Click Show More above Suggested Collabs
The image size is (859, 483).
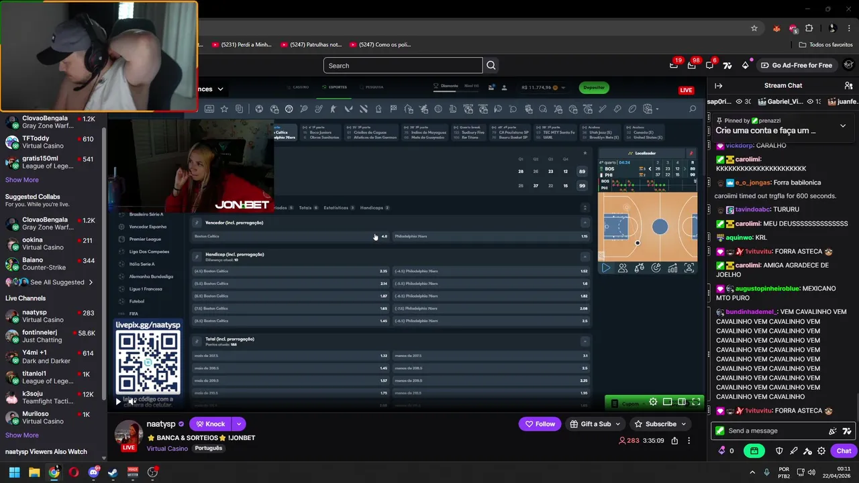[22, 180]
